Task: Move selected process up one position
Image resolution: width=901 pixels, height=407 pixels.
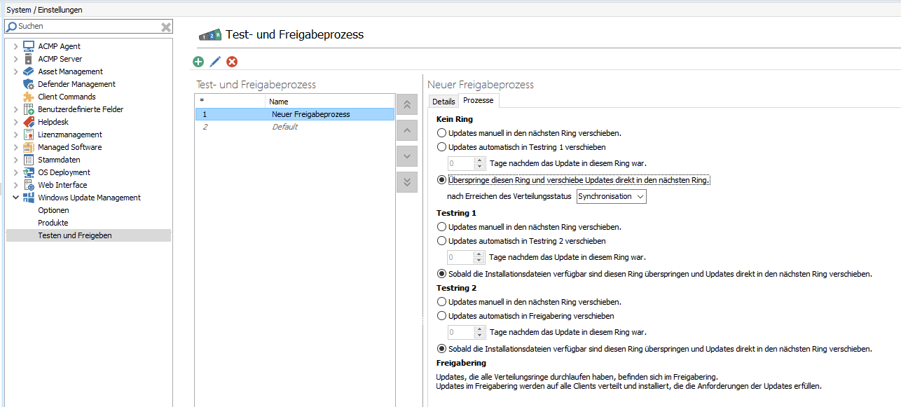Action: coord(406,130)
